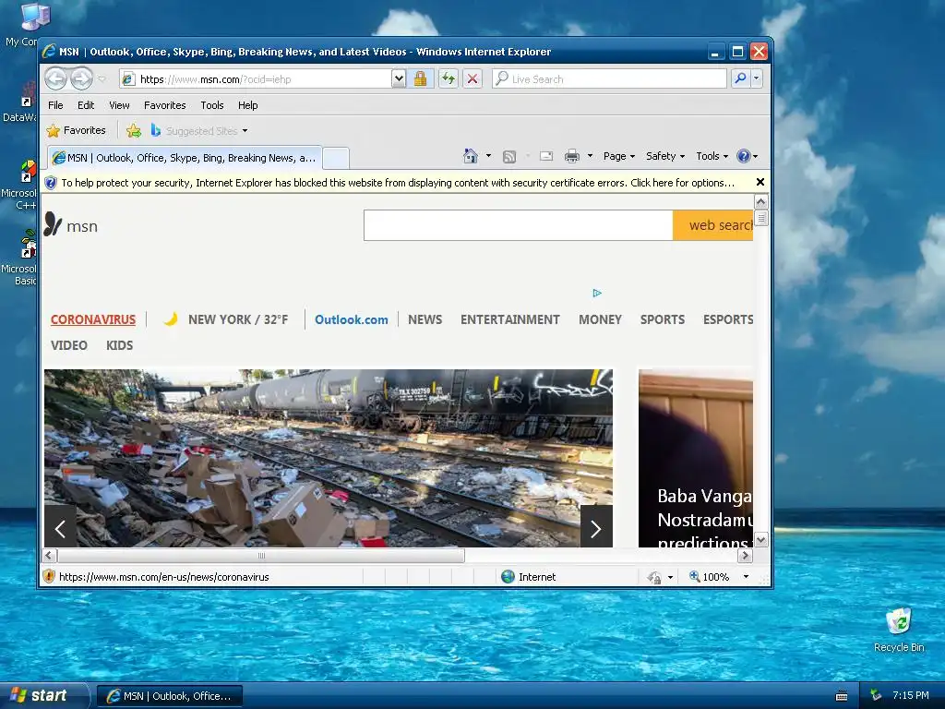Image resolution: width=945 pixels, height=709 pixels.
Task: Open the Help menu
Action: pos(247,105)
